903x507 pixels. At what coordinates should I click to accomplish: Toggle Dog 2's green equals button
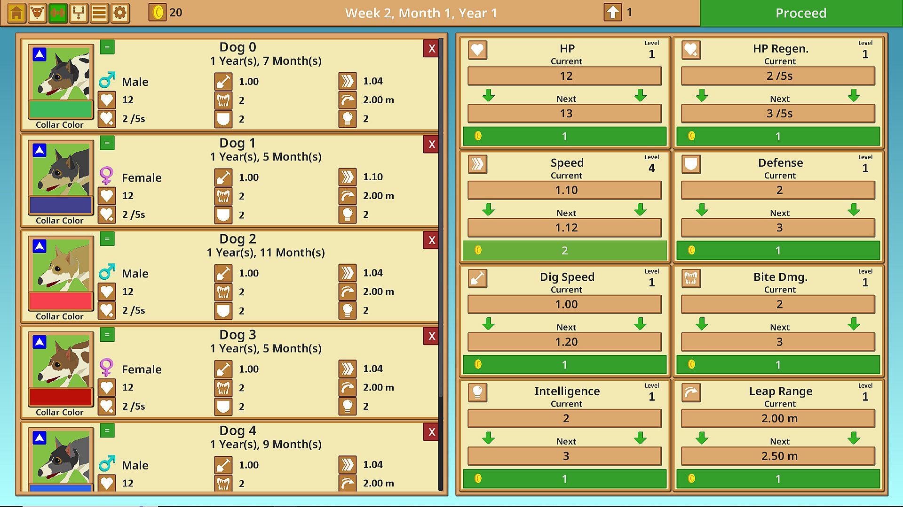107,238
